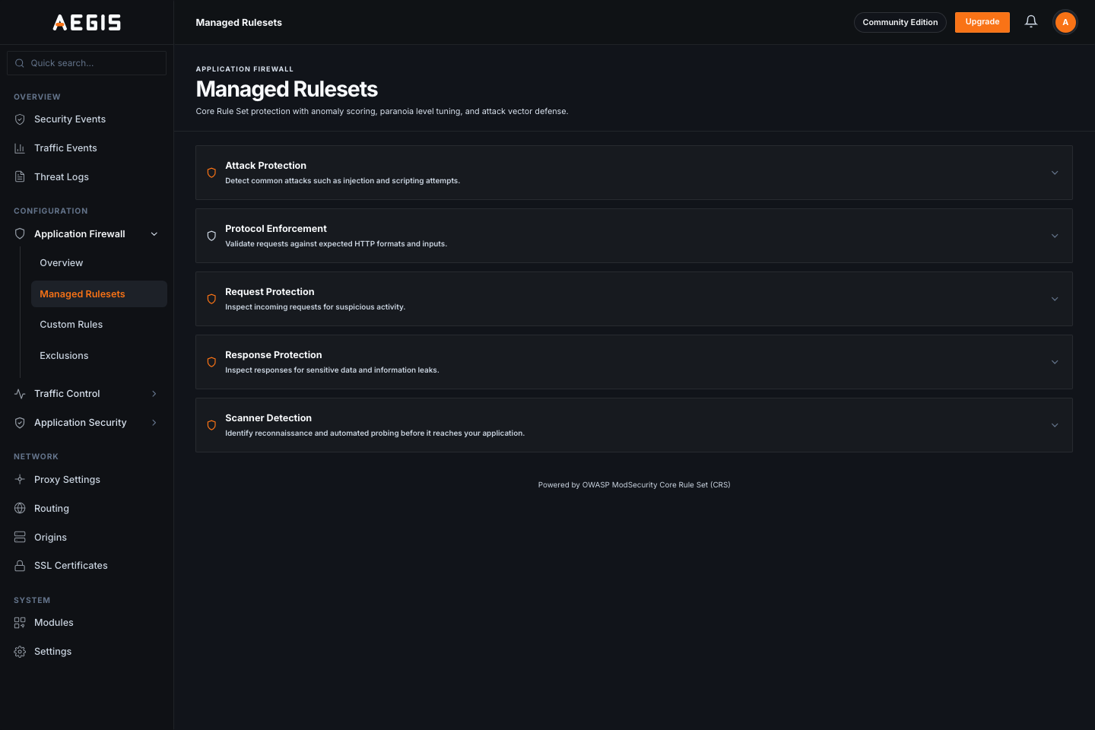Click the SSL Certificates lock icon
Screen dimensions: 1095x730
(20, 566)
